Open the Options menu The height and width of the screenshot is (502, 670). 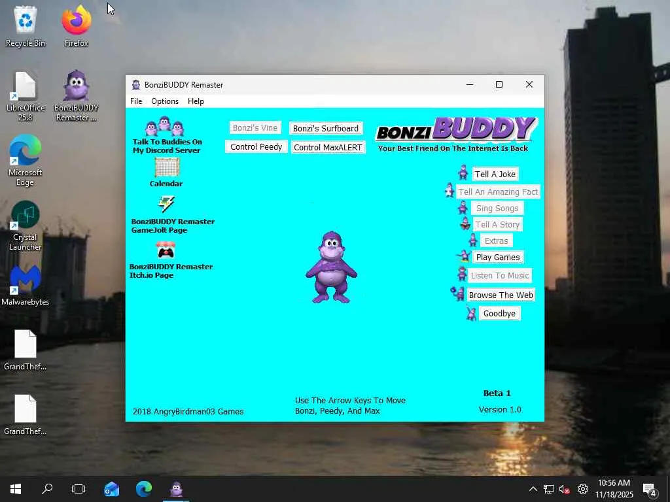pyautogui.click(x=165, y=101)
